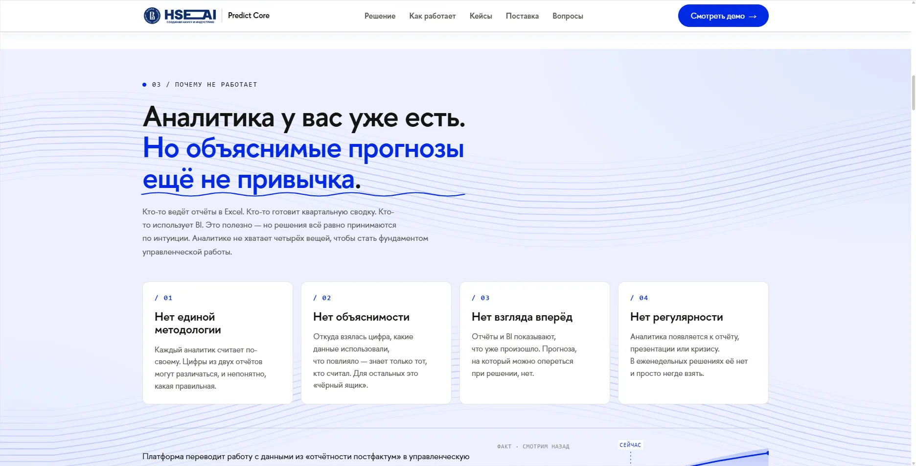Click the ФАКТ · СМОТРИМ НАЗАД chart label

tap(533, 446)
